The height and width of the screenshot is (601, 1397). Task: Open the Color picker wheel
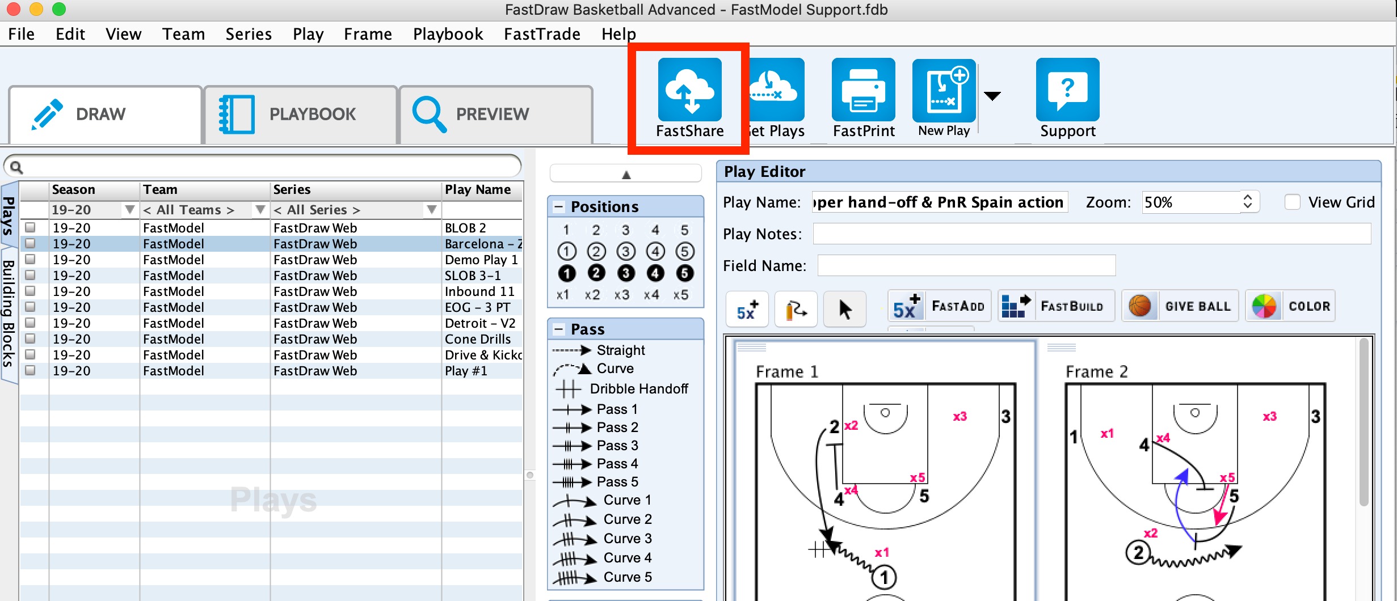[x=1264, y=306]
